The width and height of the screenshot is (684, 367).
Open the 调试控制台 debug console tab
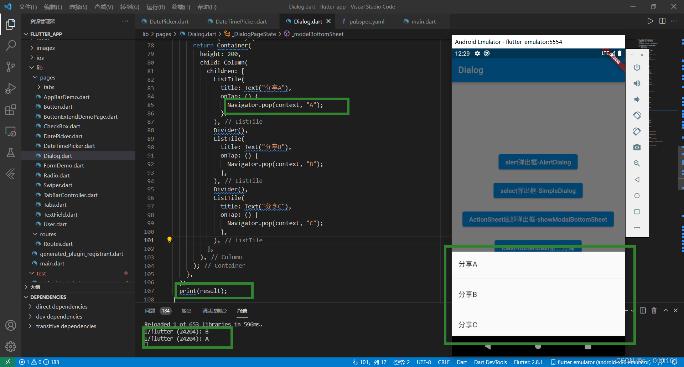pos(214,311)
